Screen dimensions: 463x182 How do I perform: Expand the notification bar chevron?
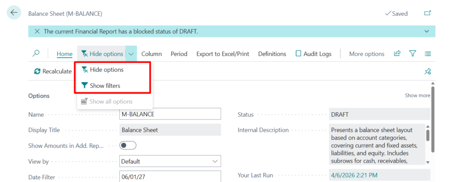[x=426, y=32]
